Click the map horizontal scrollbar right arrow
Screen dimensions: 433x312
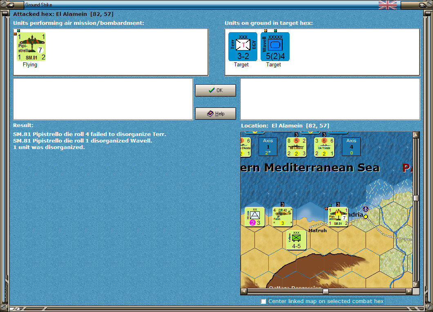coord(409,291)
